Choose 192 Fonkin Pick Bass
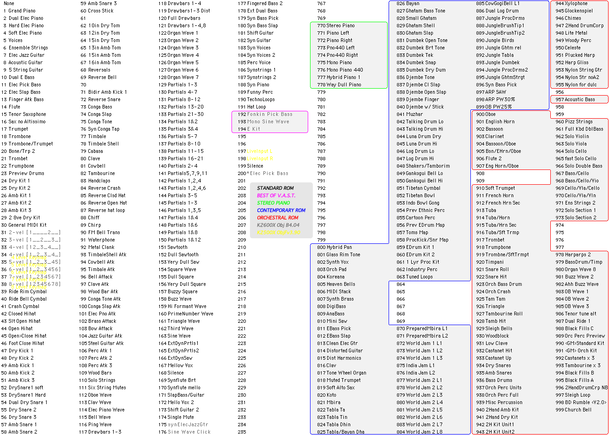 pos(265,114)
